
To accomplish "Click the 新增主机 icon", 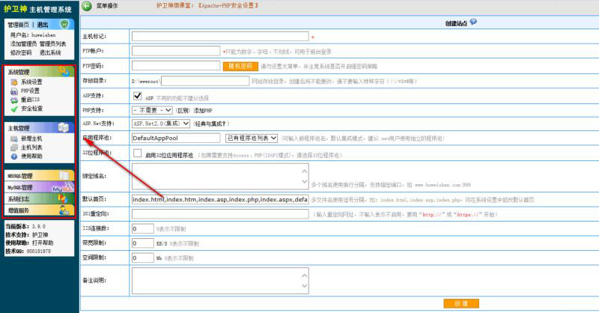I will click(14, 139).
